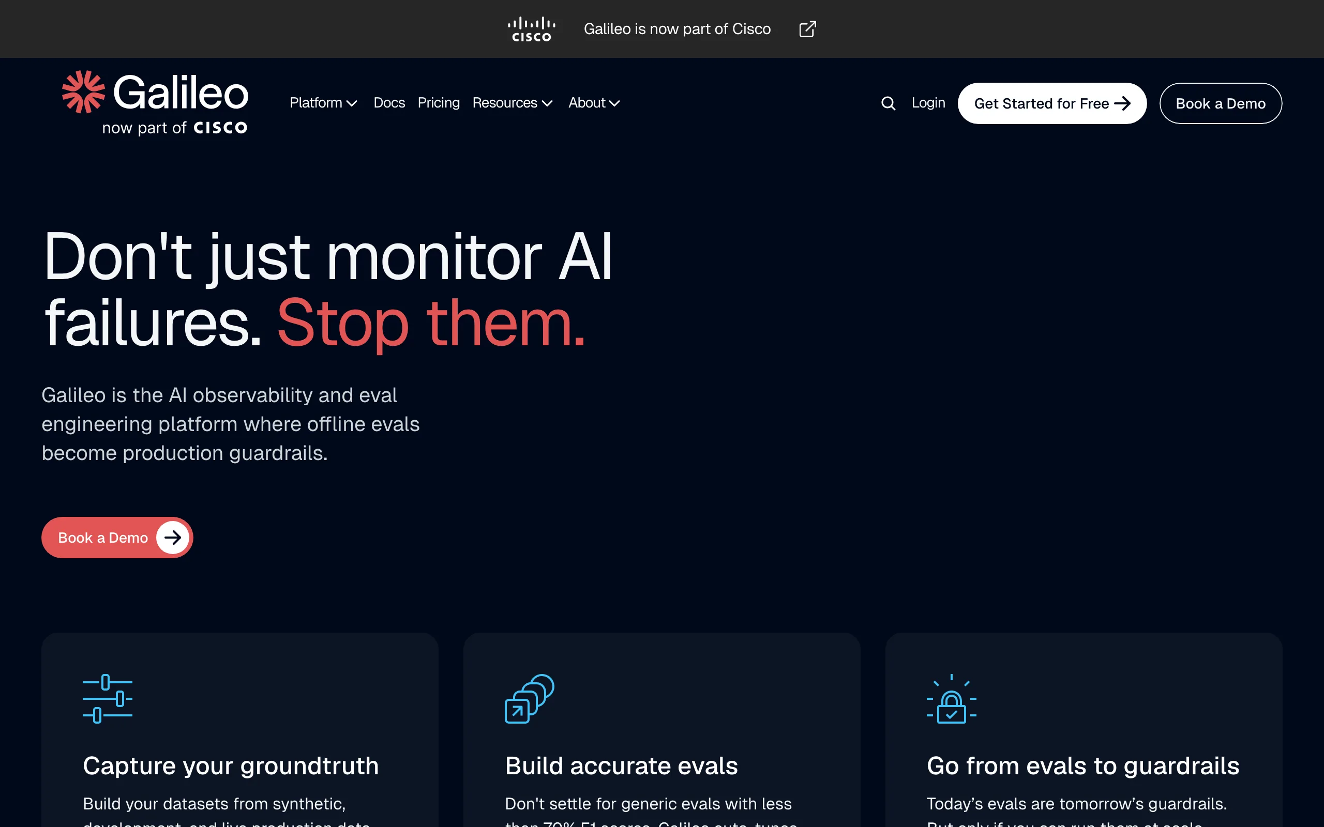Click the red Book a Demo hero button
Image resolution: width=1324 pixels, height=827 pixels.
[x=117, y=538]
